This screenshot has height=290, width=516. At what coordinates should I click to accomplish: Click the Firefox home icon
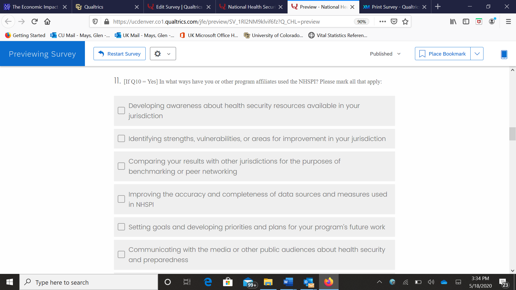(x=47, y=21)
